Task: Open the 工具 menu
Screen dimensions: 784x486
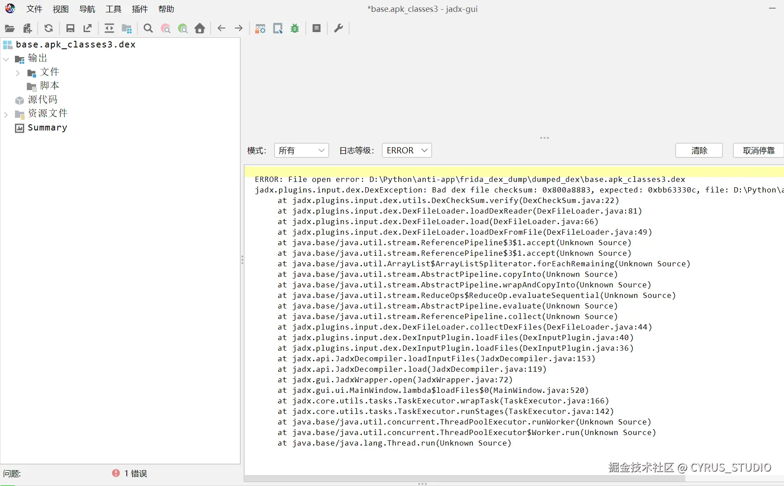Action: coord(114,9)
